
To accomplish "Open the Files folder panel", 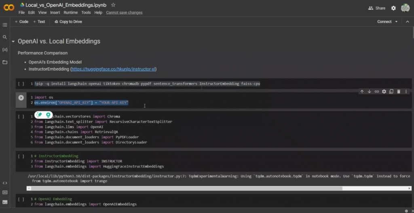I will click(x=5, y=62).
